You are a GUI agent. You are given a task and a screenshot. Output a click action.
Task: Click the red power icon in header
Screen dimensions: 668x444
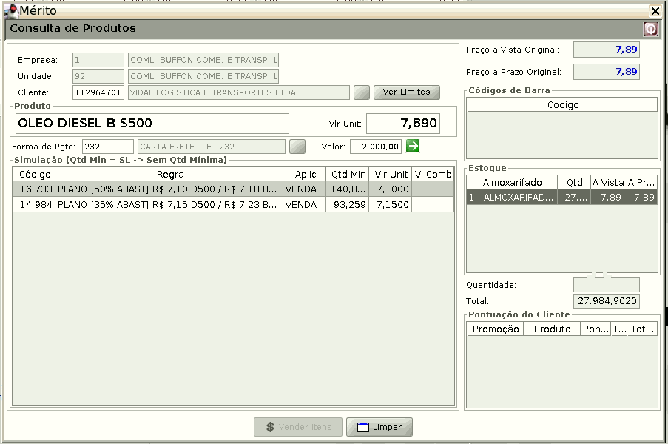pos(650,29)
